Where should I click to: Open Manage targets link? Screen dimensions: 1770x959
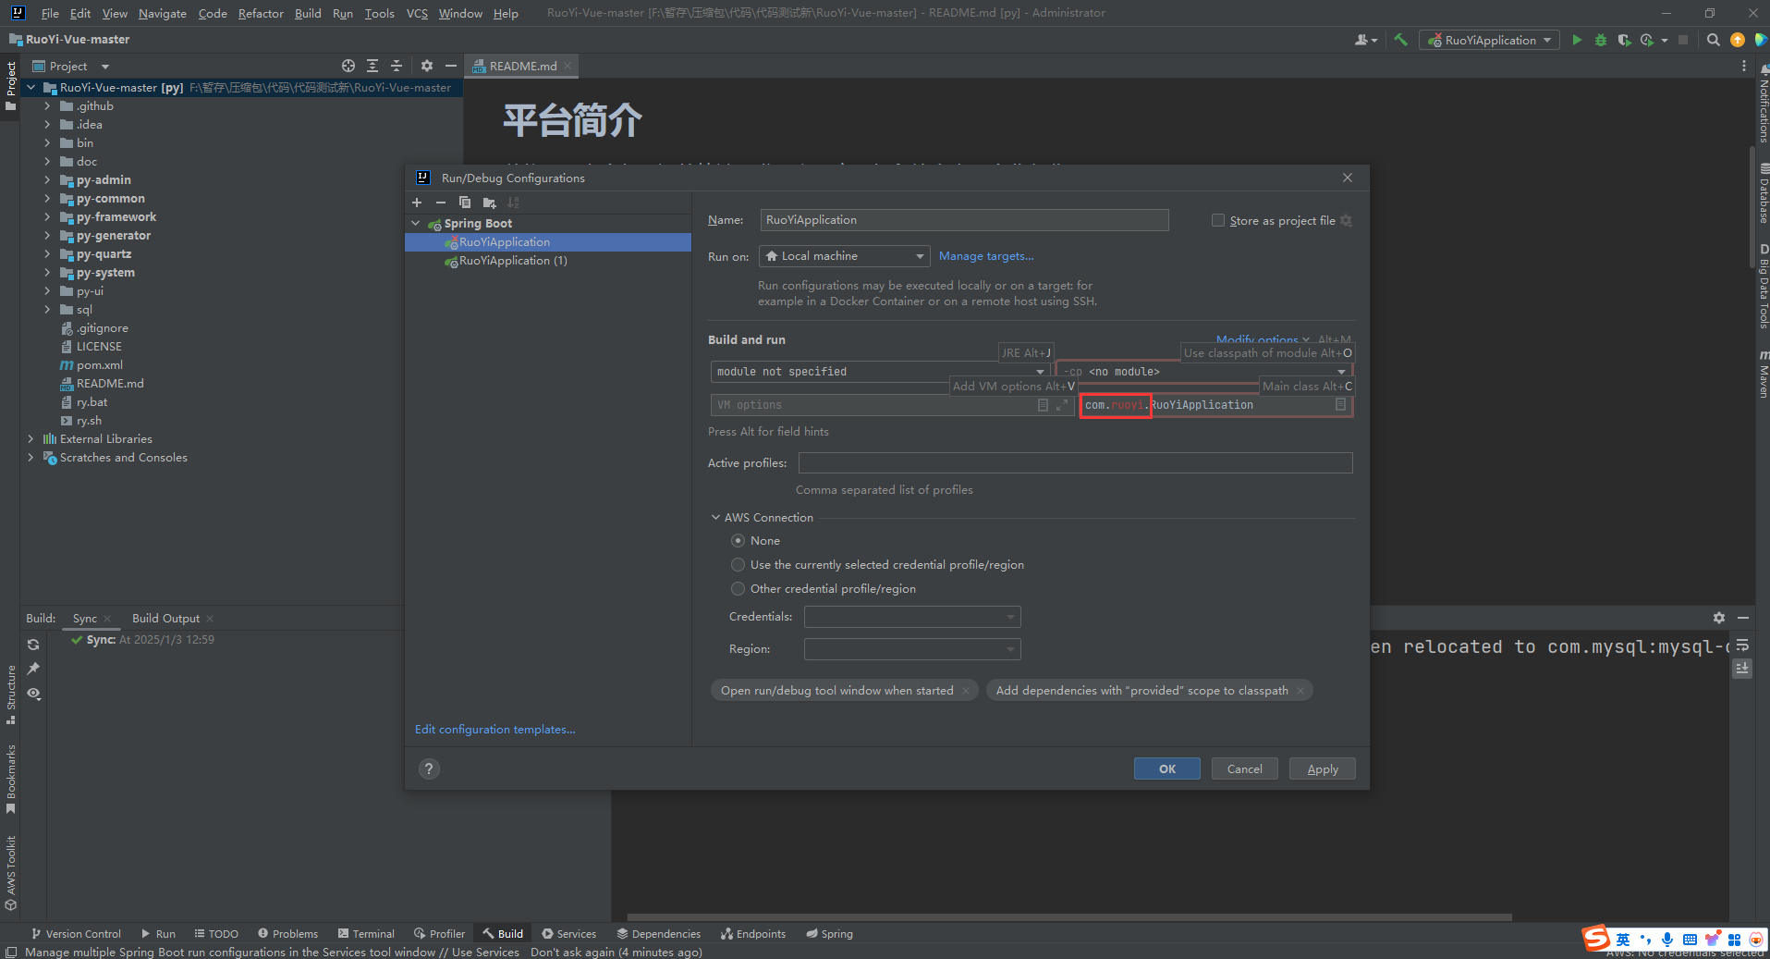pos(986,256)
